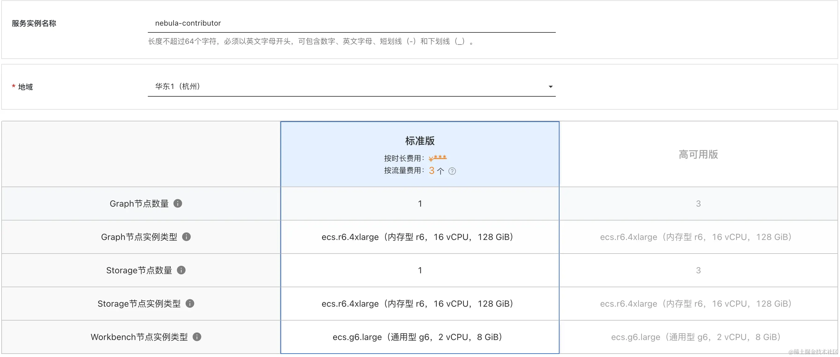
Task: Open the 地域 region dropdown arrow
Action: pyautogui.click(x=551, y=87)
